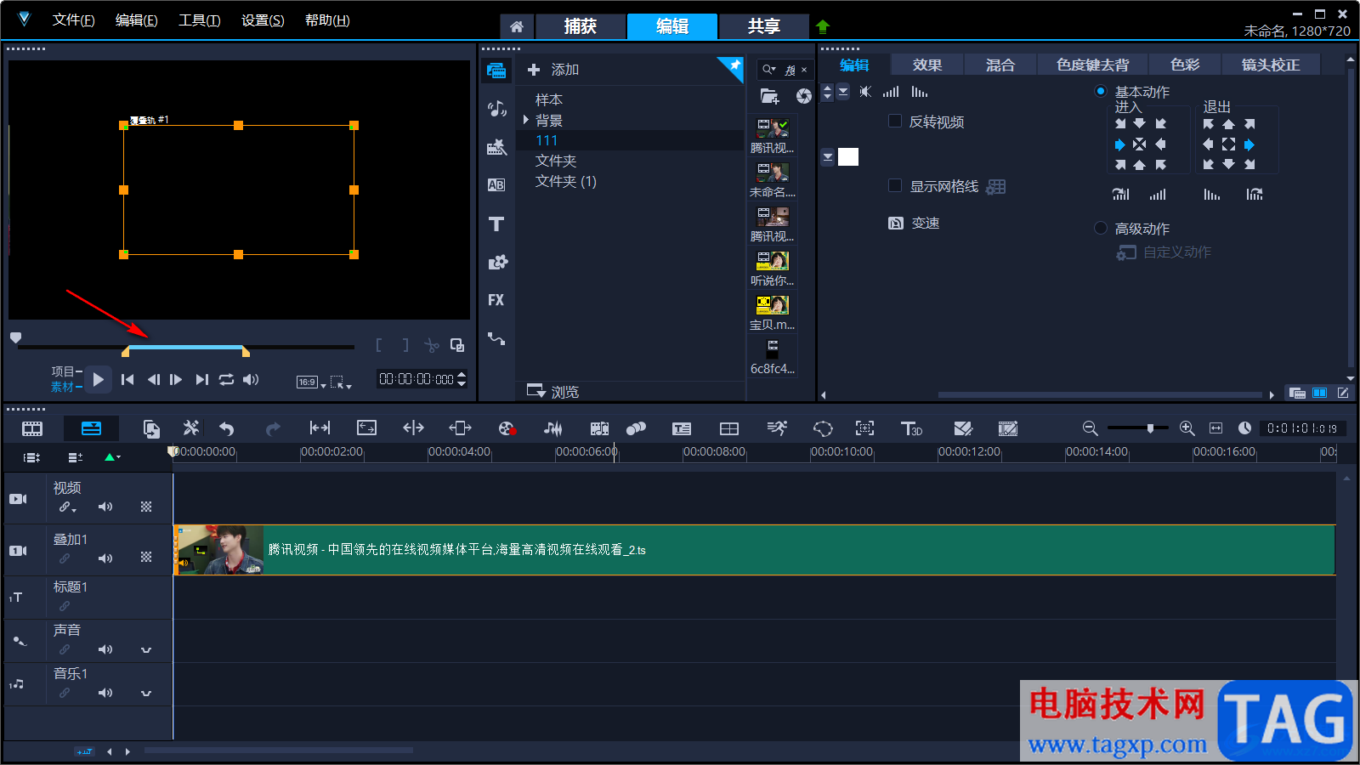The image size is (1360, 765).
Task: Select the 高级动作 radio button
Action: (x=1101, y=229)
